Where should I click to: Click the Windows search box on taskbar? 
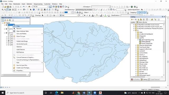point(24,93)
